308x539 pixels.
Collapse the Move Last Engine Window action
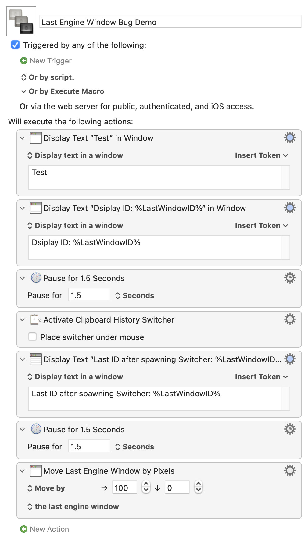click(22, 471)
